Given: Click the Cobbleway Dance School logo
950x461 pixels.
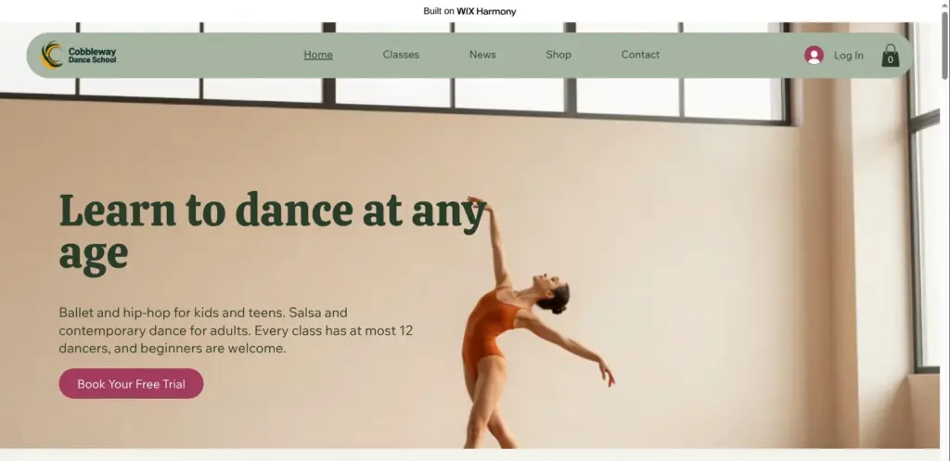Looking at the screenshot, I should pyautogui.click(x=78, y=55).
